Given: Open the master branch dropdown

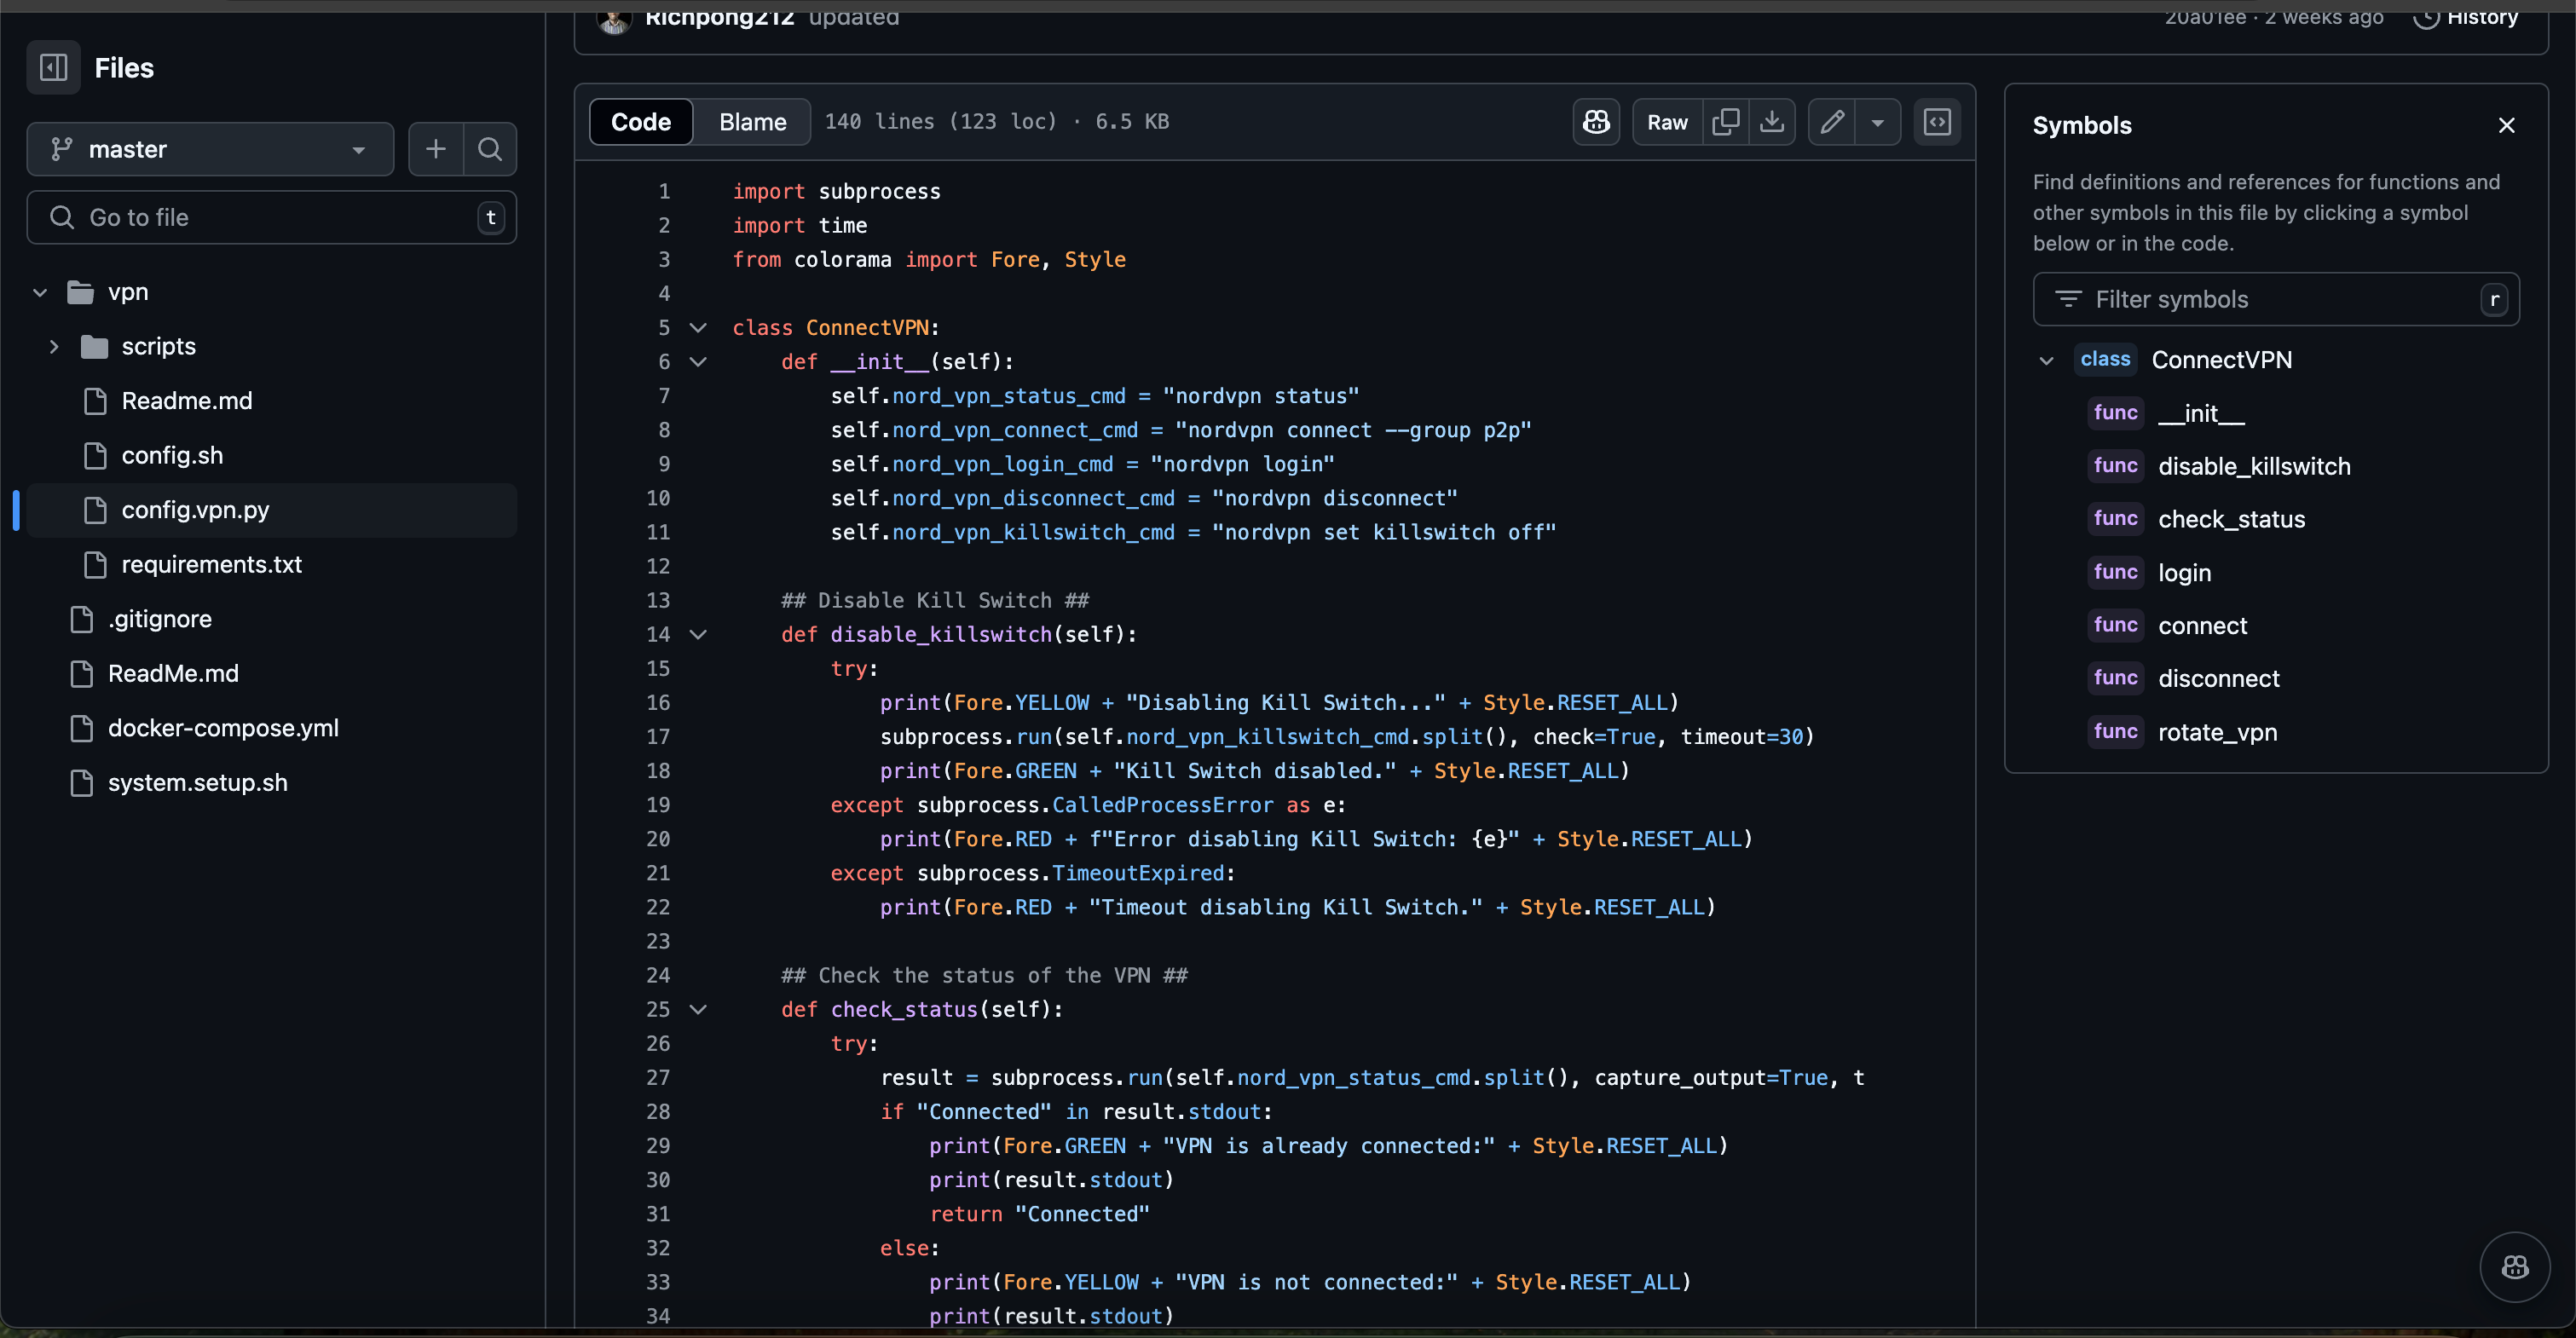Looking at the screenshot, I should tap(210, 149).
